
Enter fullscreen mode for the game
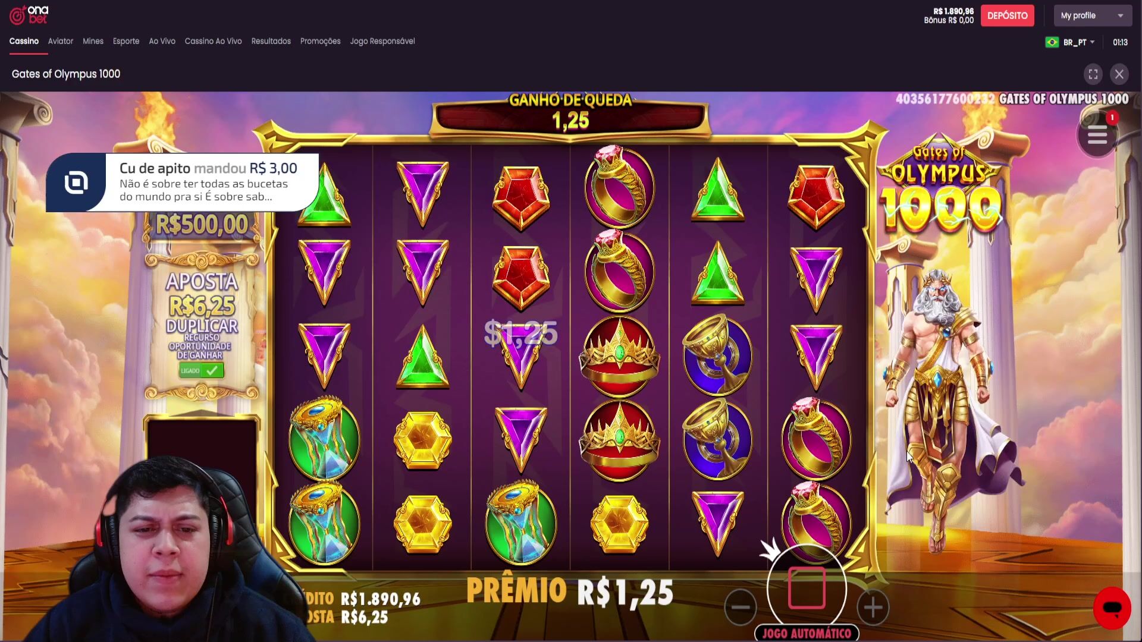pos(1093,74)
